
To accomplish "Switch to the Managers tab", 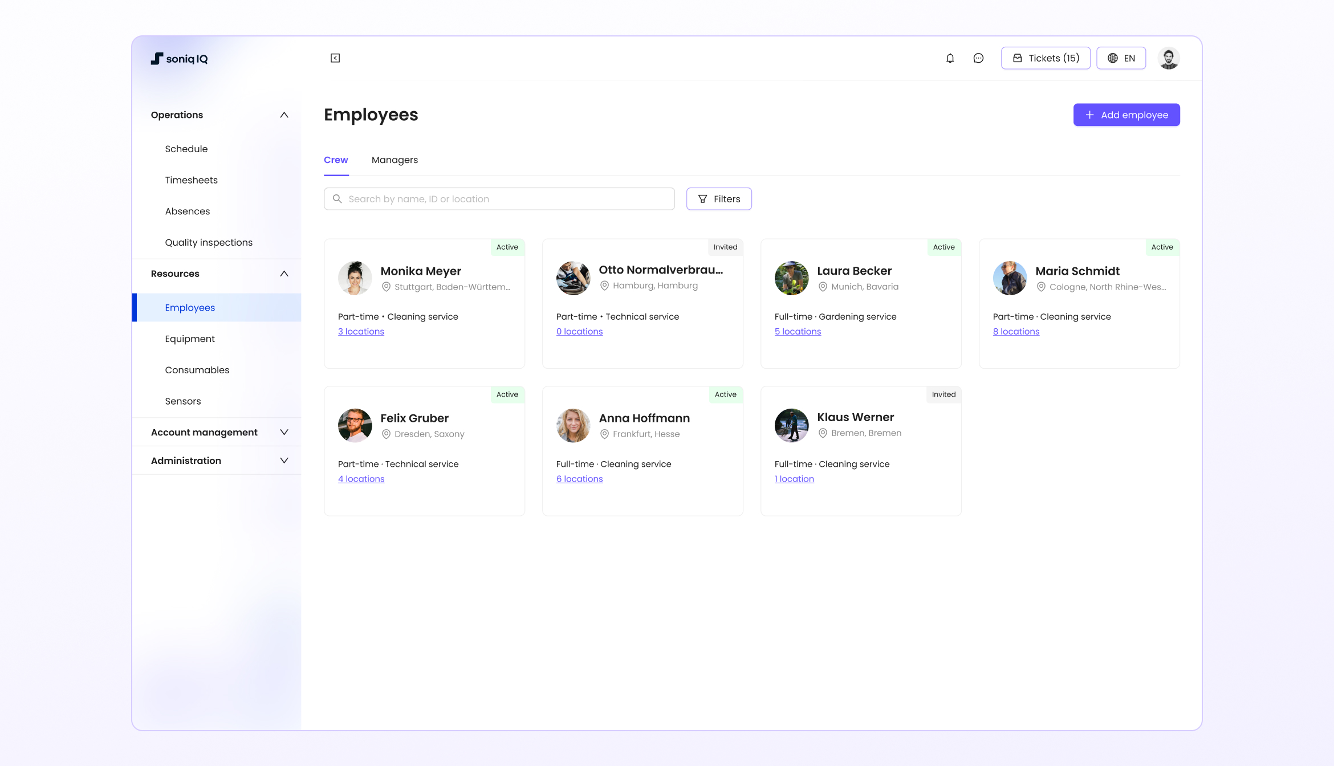I will pyautogui.click(x=394, y=160).
